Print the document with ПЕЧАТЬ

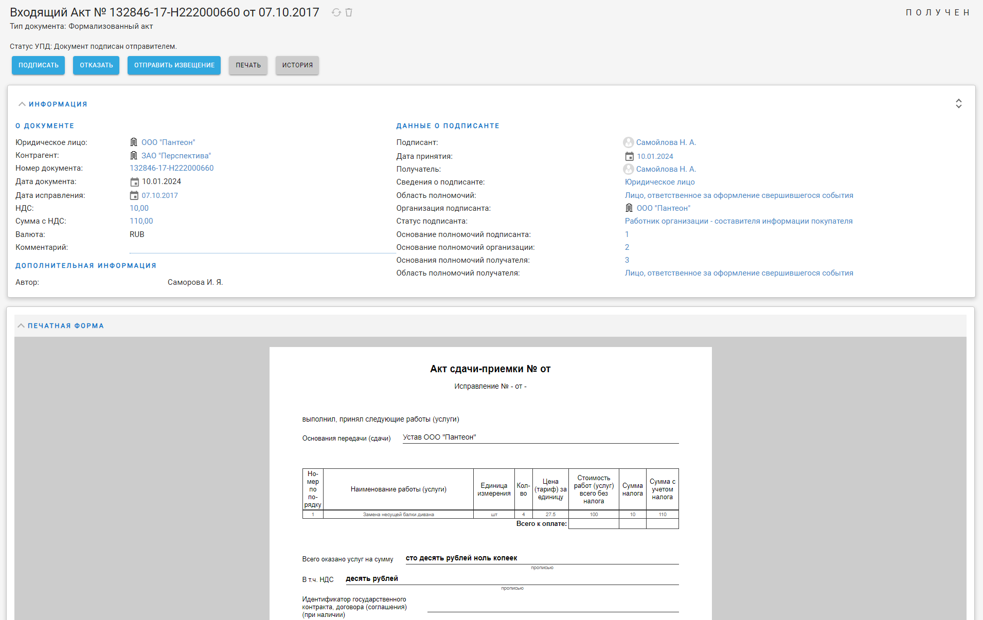248,65
